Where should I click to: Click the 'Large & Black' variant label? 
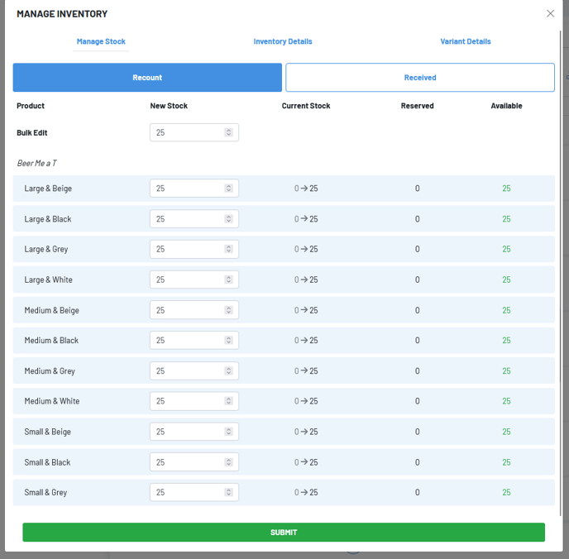pos(47,219)
